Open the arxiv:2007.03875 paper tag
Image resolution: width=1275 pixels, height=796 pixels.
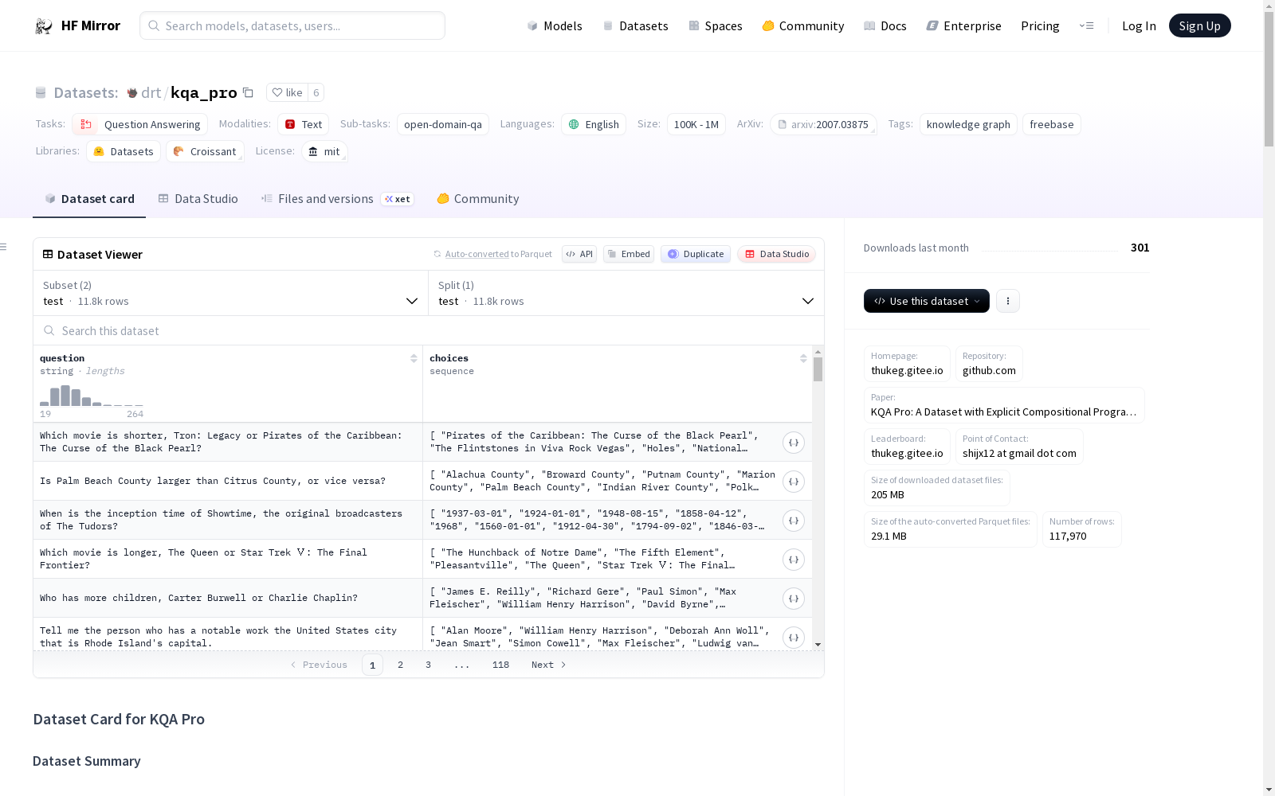823,124
